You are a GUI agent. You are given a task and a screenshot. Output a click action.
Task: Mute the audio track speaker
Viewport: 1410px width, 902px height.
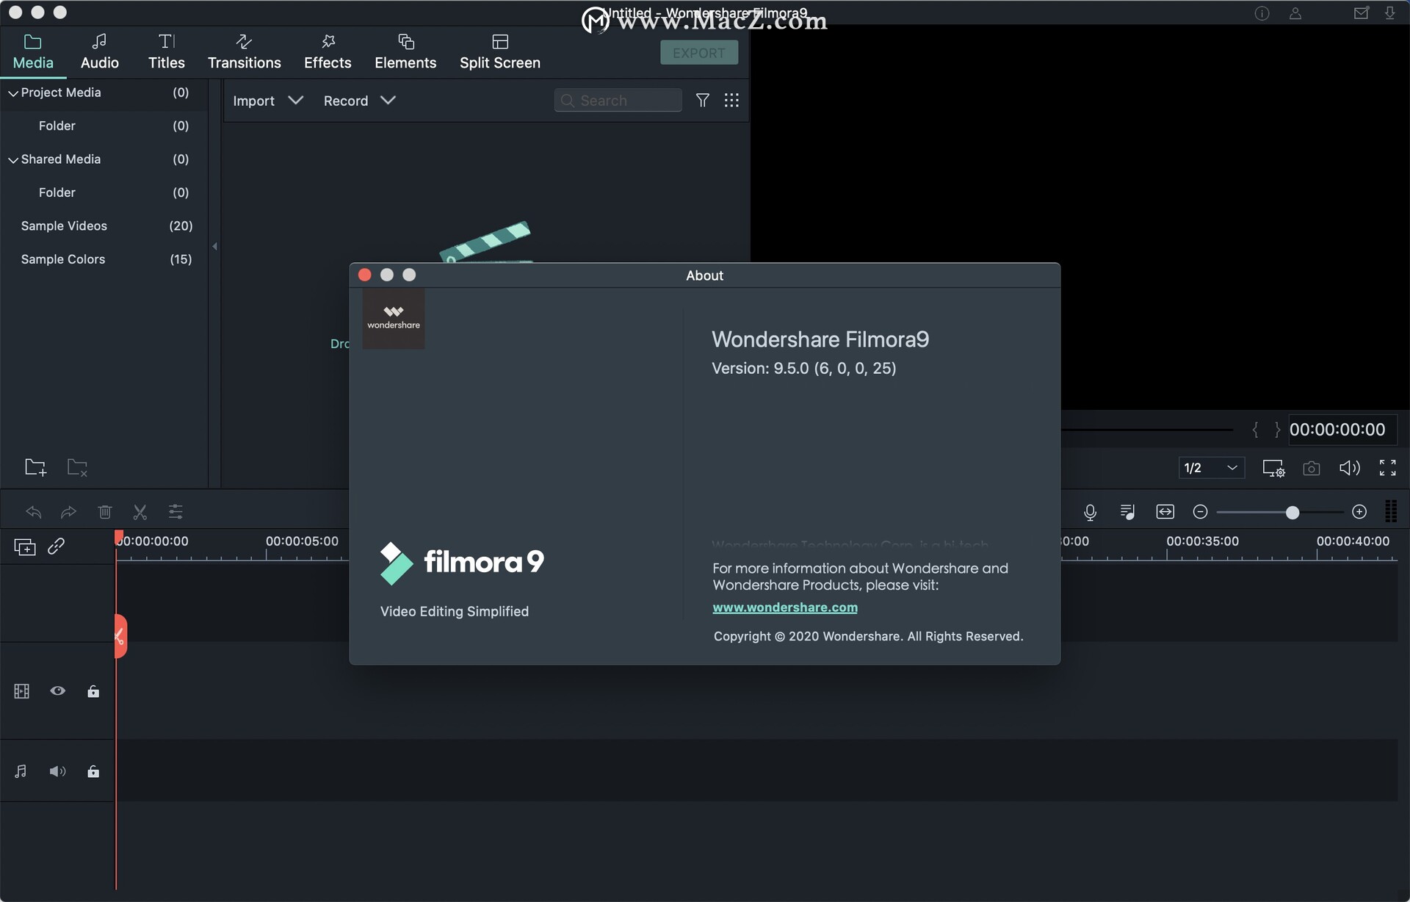click(x=58, y=771)
